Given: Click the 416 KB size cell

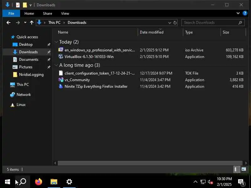Looking at the screenshot, I should point(238,86).
